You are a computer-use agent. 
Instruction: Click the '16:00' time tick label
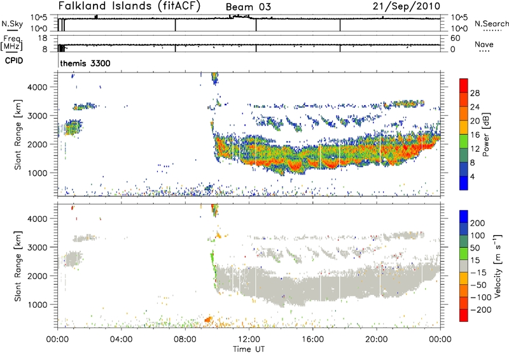click(312, 340)
